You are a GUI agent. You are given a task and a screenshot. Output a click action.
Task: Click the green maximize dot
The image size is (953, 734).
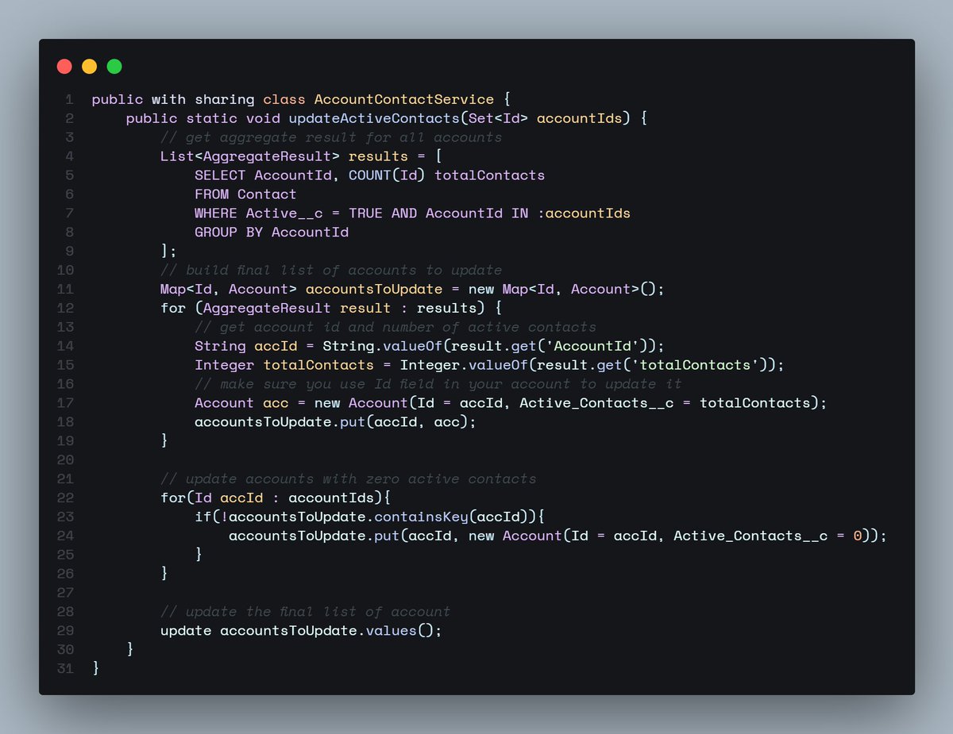[114, 67]
